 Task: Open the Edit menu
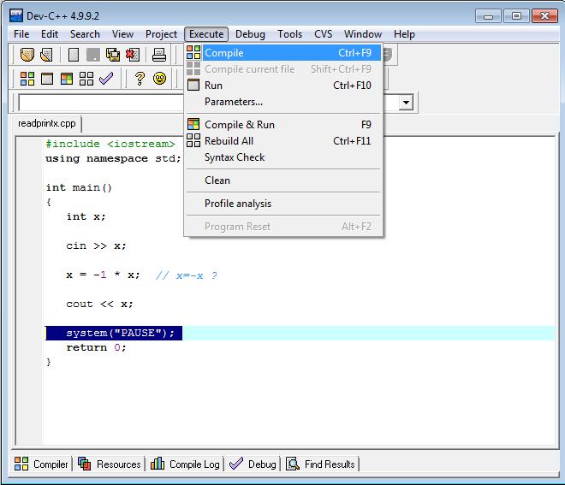tap(50, 34)
